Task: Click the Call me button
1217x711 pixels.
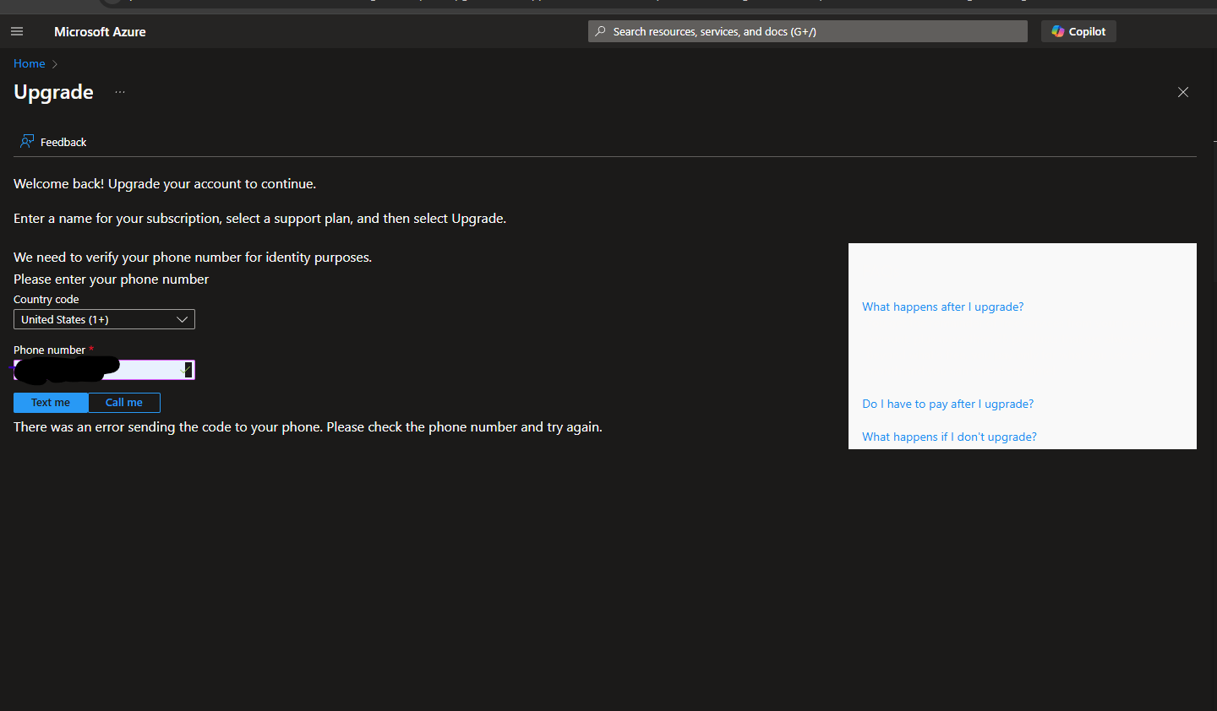Action: (124, 403)
